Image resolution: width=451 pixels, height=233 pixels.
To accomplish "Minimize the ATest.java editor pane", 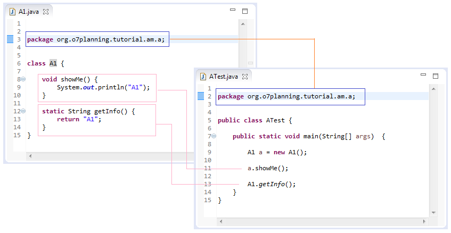I will 423,74.
